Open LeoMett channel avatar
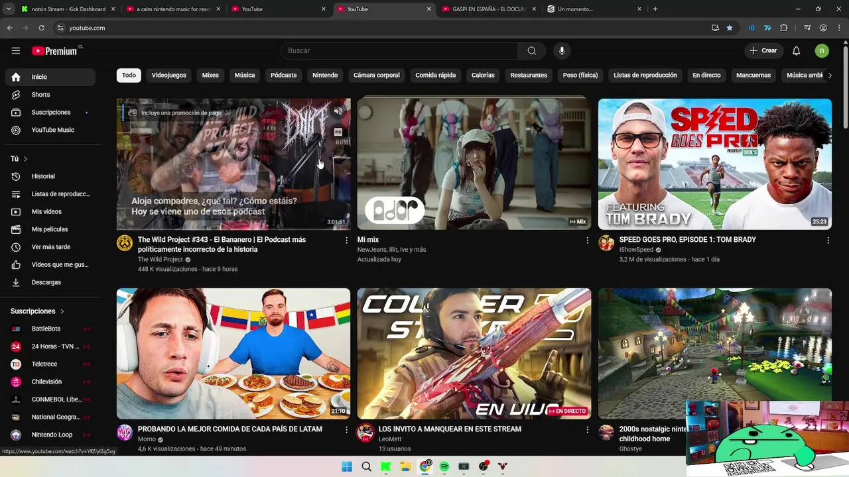This screenshot has width=849, height=477. 365,433
